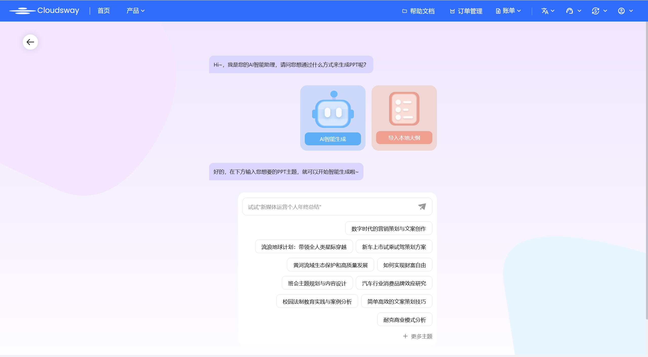Open the account chevron dropdown
Screen dimensions: 648x357
coord(631,11)
